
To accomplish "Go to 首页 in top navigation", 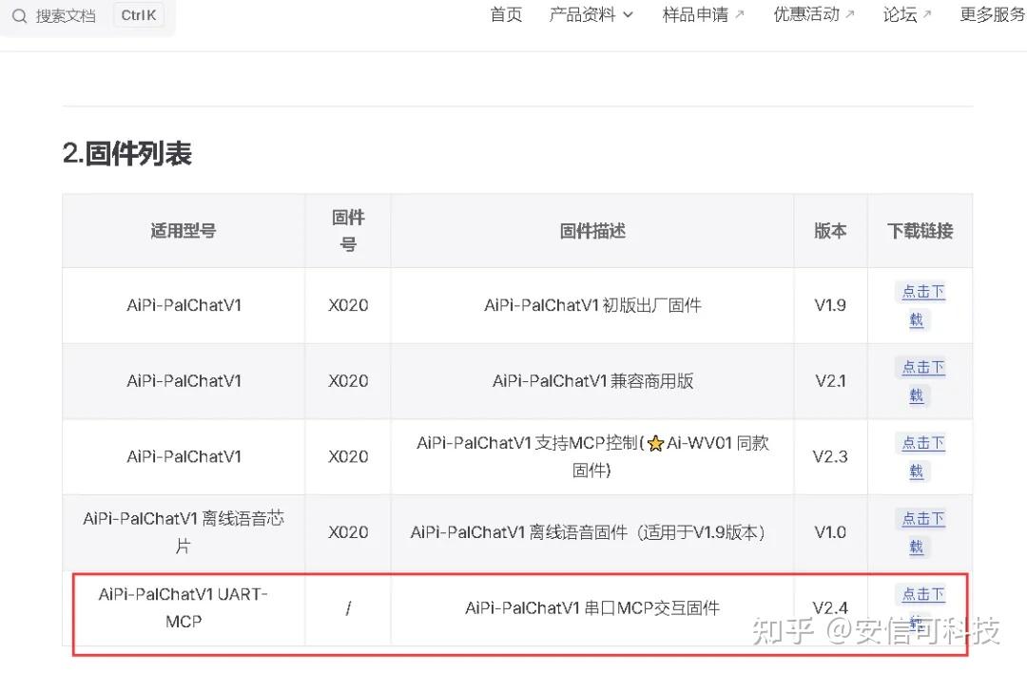I will coord(506,14).
